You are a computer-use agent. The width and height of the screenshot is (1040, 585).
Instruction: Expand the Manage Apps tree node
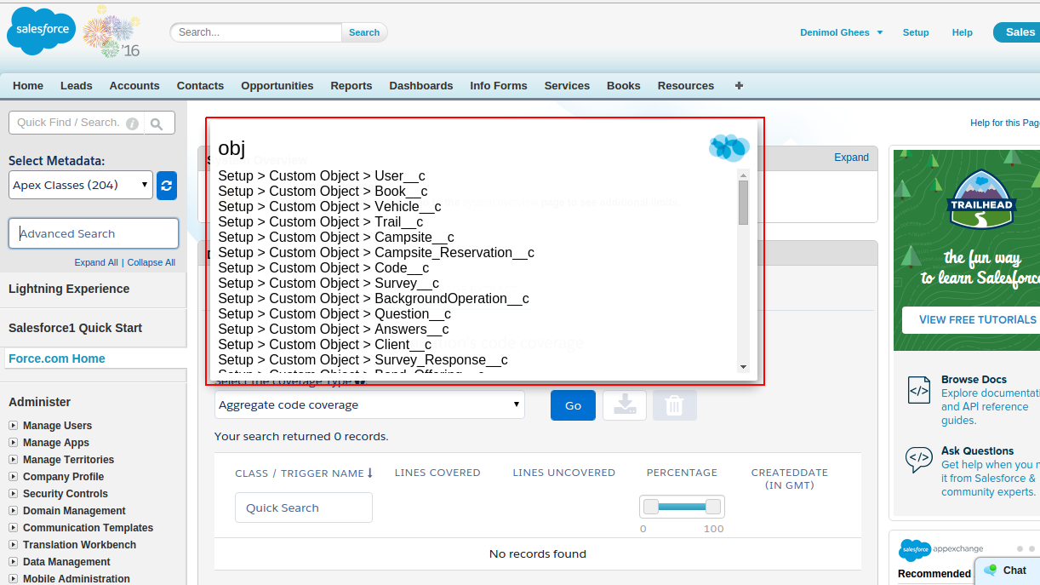click(14, 443)
